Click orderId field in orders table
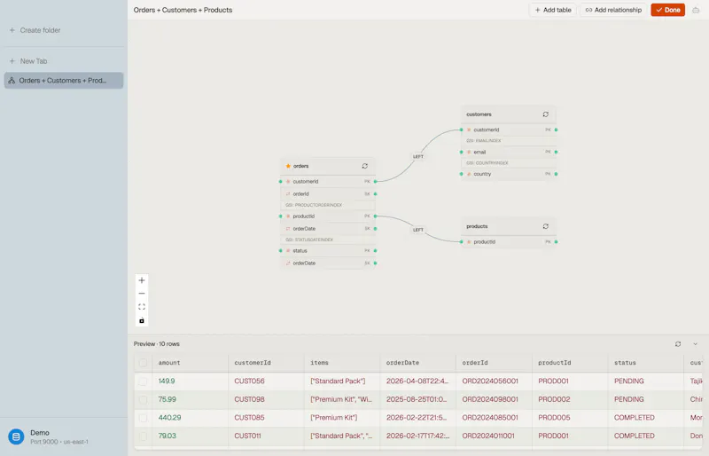The image size is (709, 456). point(328,193)
